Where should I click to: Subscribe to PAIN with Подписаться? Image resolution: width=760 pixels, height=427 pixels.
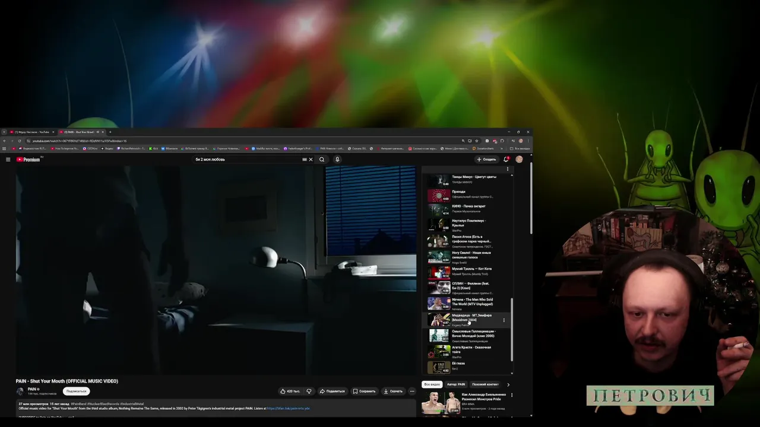(x=77, y=391)
